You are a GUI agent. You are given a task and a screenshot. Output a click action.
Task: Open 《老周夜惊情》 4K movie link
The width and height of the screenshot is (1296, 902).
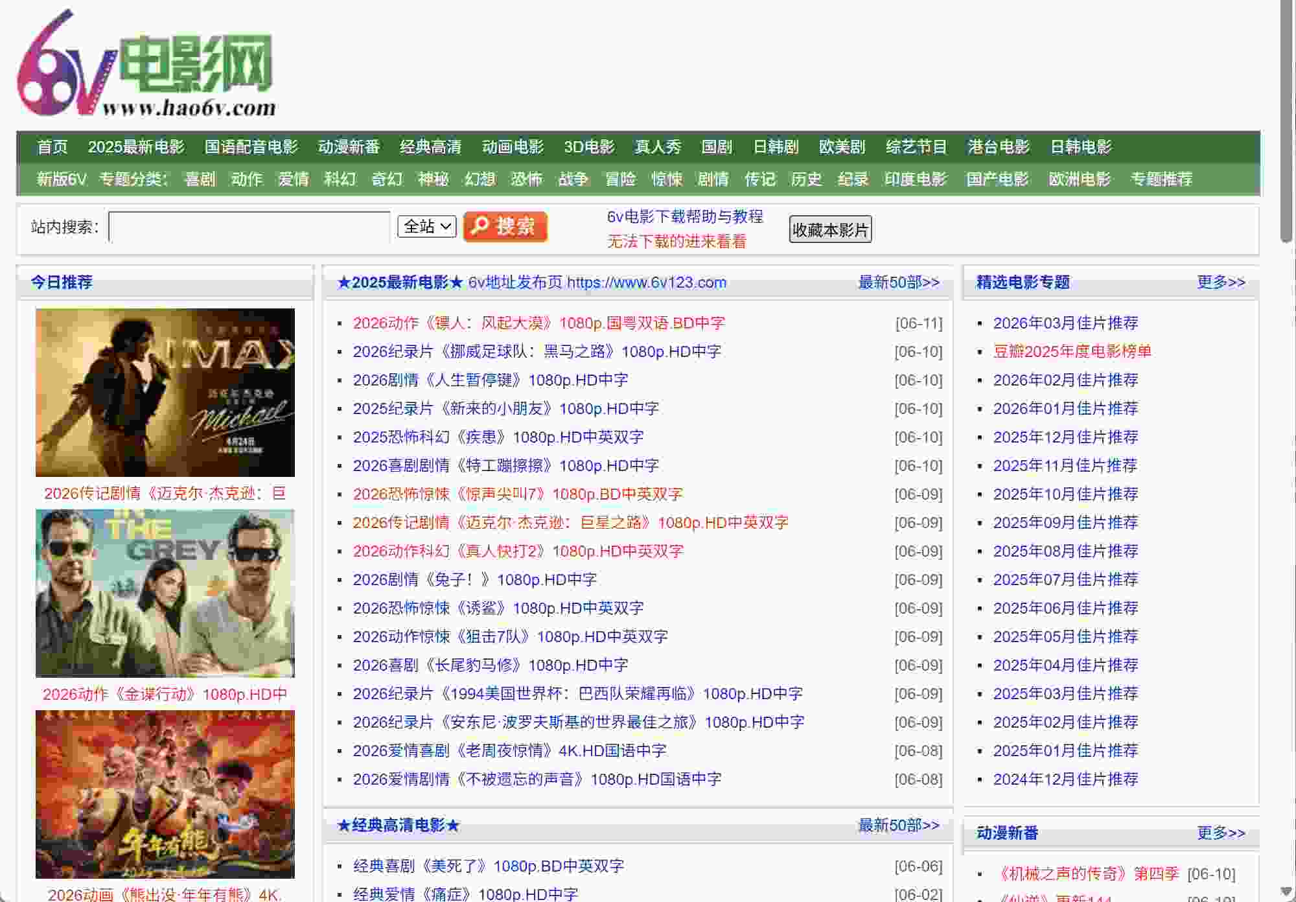coord(509,750)
